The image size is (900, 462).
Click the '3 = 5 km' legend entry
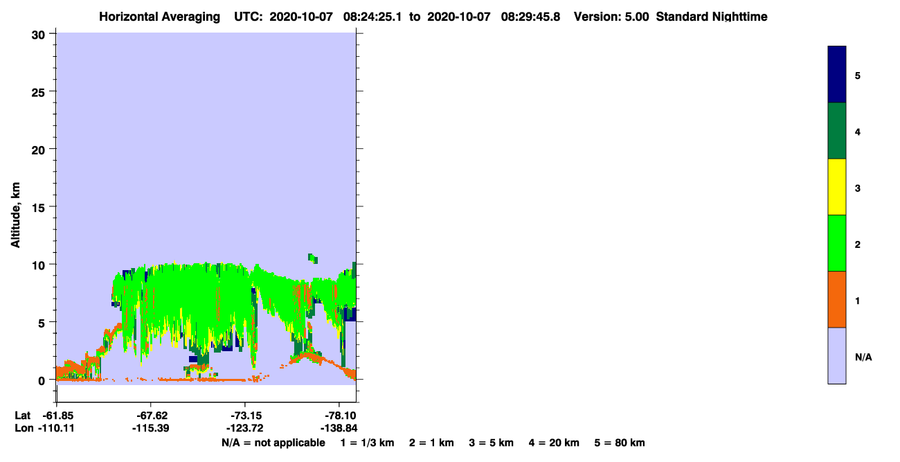tap(491, 443)
